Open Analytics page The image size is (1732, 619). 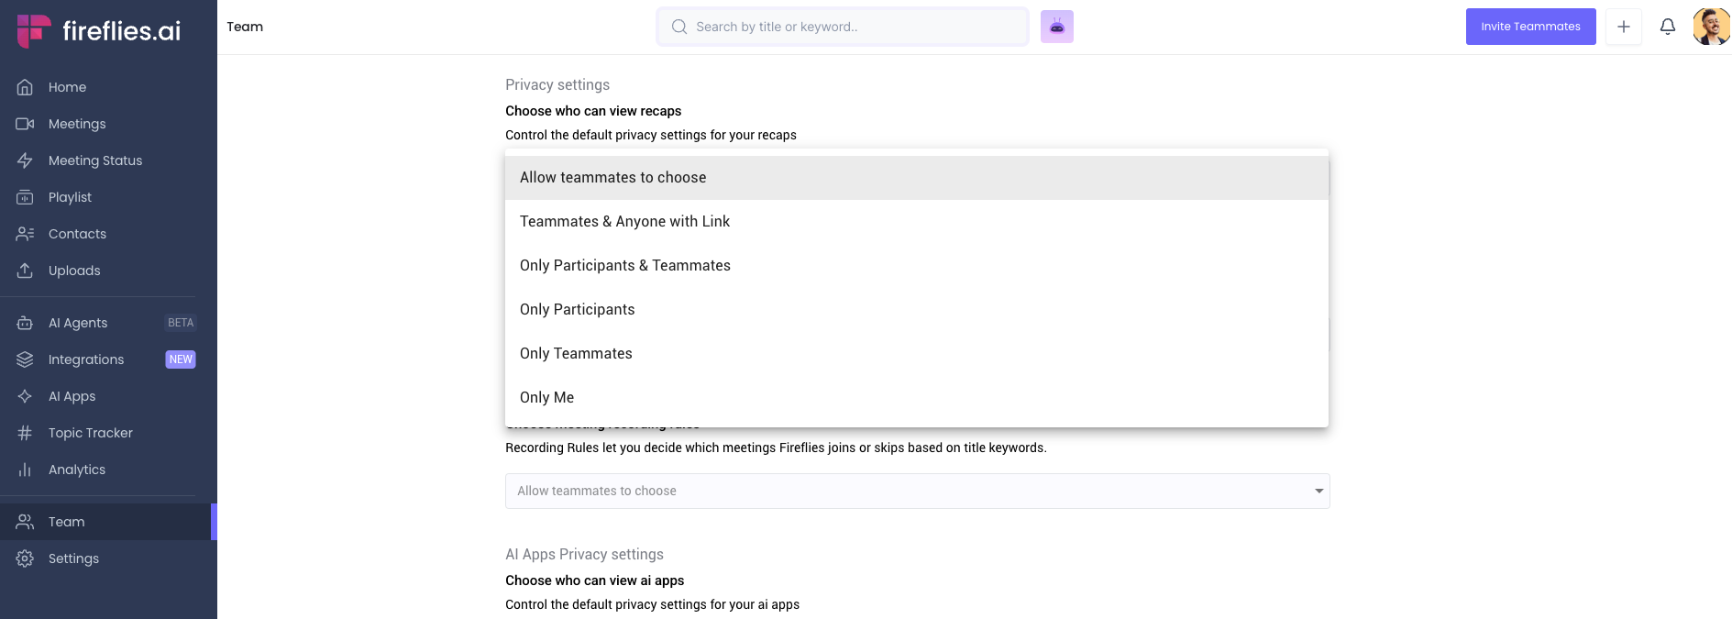tap(77, 470)
